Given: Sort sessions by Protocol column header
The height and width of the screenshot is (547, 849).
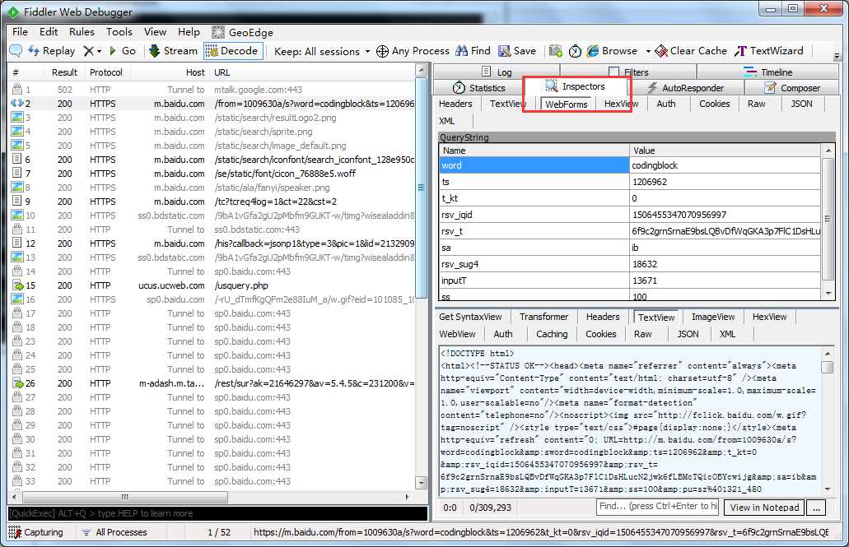Looking at the screenshot, I should [106, 72].
